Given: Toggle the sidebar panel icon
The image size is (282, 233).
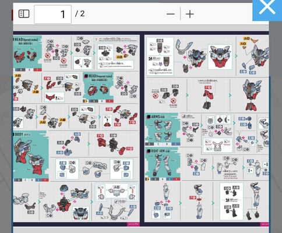Looking at the screenshot, I should click(24, 14).
